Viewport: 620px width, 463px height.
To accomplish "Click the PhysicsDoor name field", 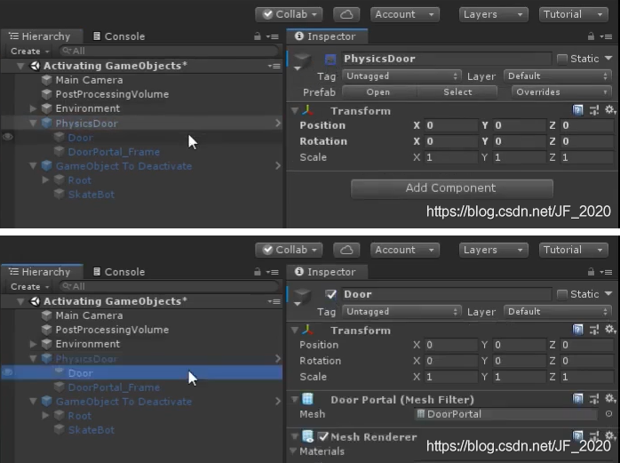I will click(x=447, y=59).
